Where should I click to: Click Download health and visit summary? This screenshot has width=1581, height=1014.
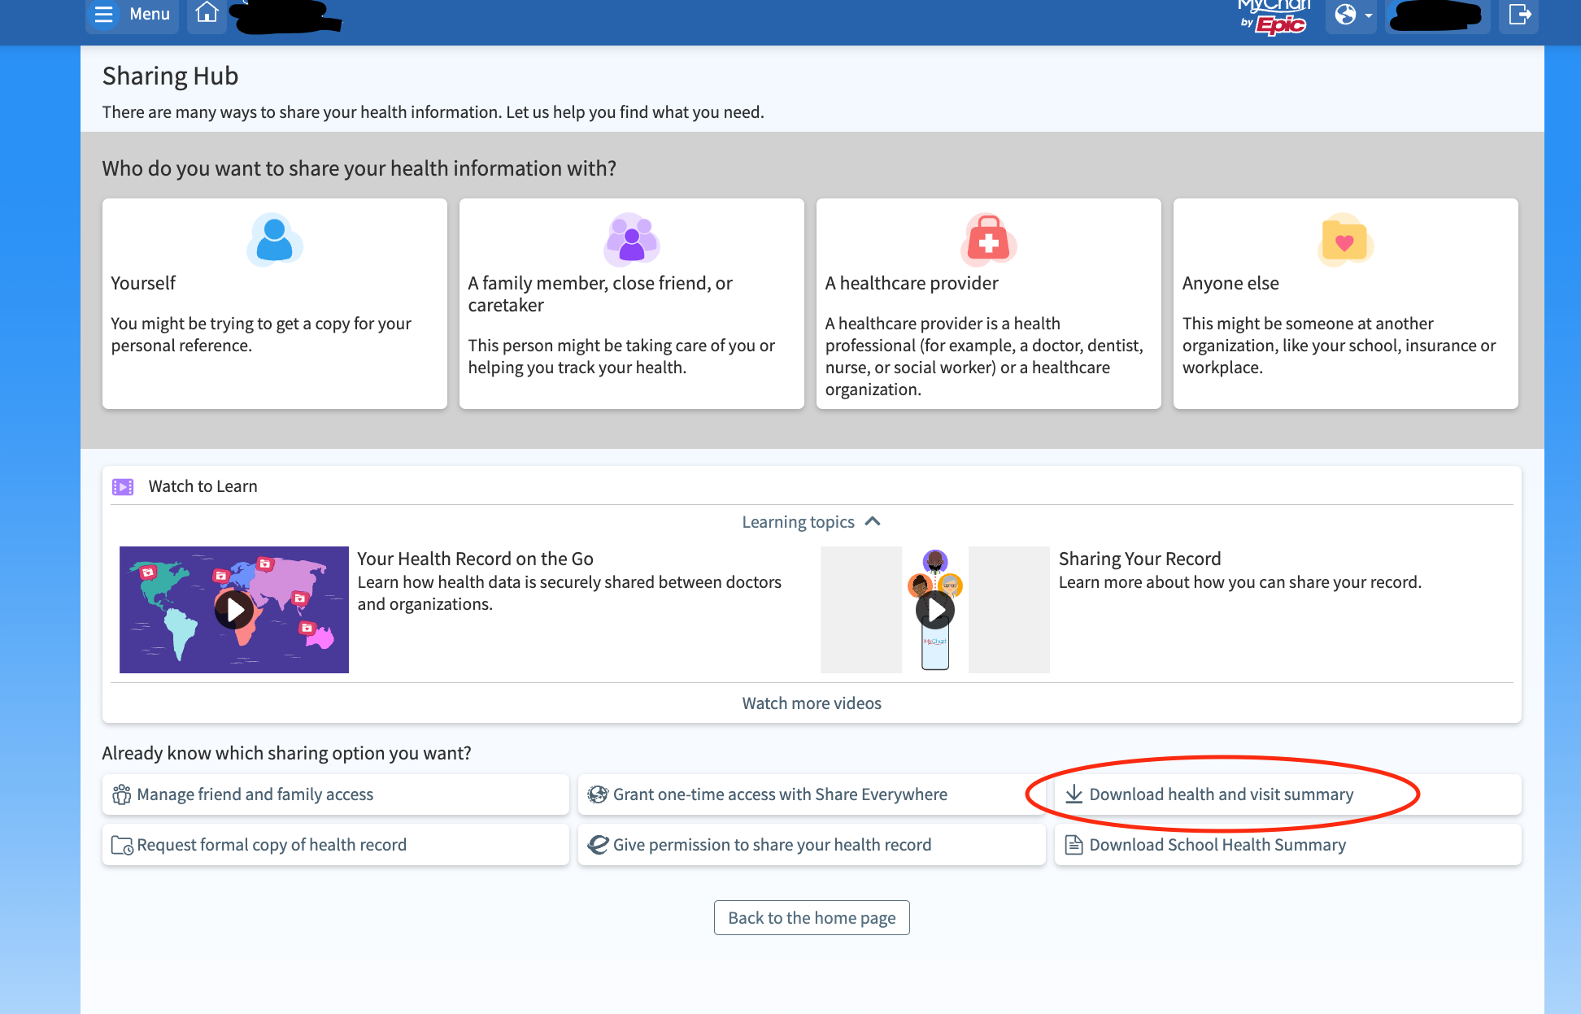pyautogui.click(x=1220, y=794)
